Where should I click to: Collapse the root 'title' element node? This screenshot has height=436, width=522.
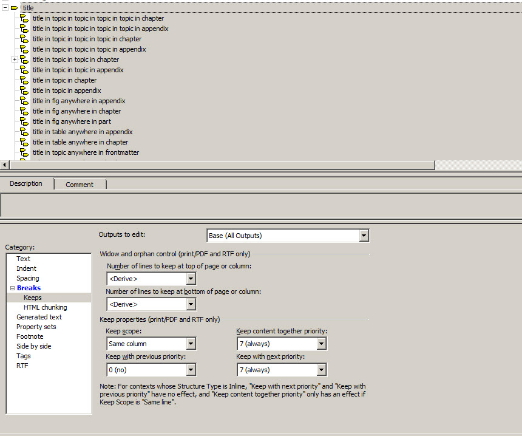(x=5, y=8)
